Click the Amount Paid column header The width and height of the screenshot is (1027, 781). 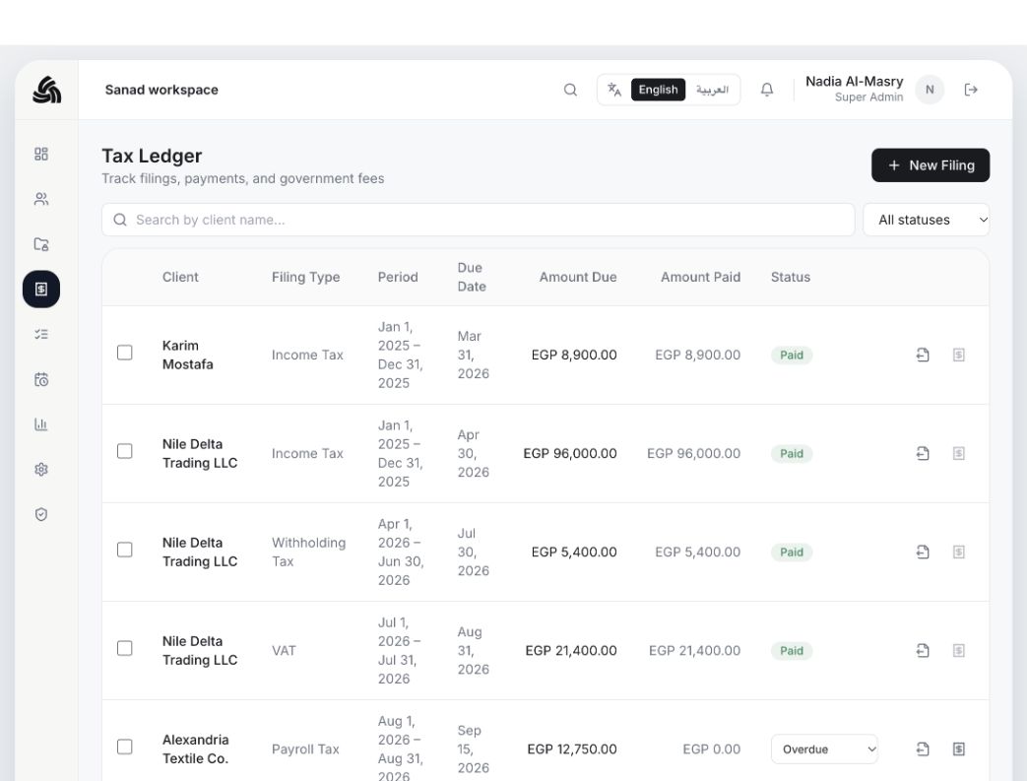pyautogui.click(x=700, y=277)
